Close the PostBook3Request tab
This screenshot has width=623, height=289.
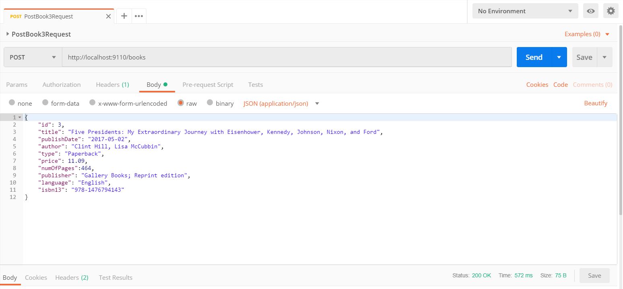point(108,16)
